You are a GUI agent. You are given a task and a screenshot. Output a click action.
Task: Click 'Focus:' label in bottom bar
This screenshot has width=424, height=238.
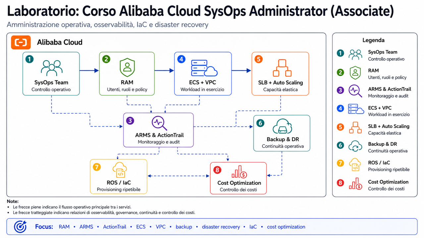coord(44,227)
